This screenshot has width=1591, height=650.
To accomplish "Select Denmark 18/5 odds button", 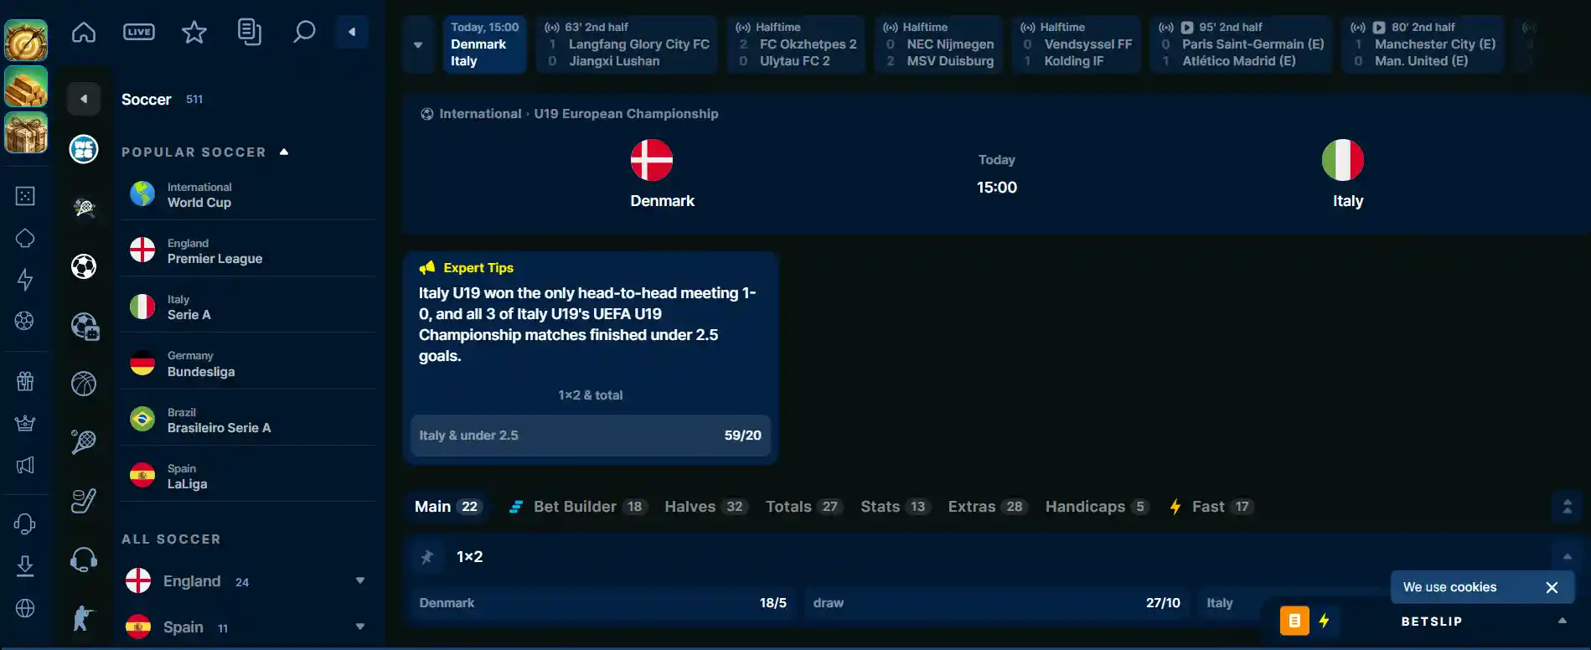I will 602,603.
